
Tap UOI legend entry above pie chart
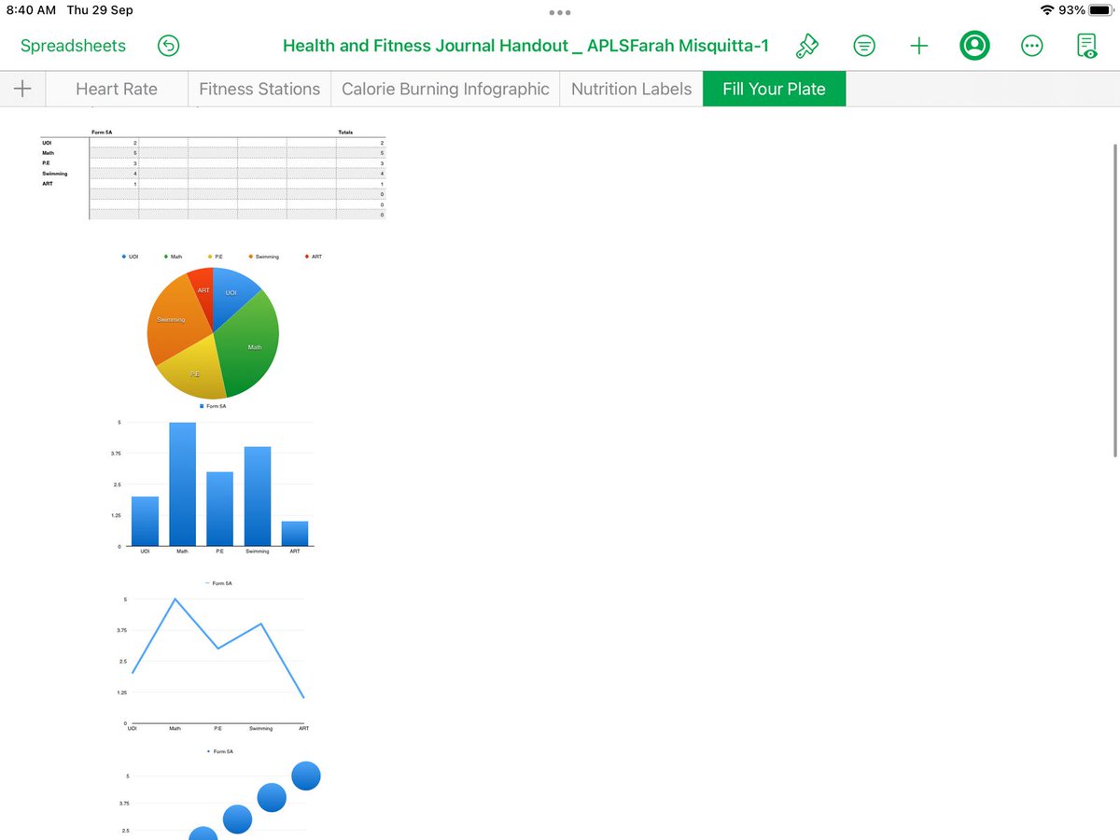(x=130, y=256)
